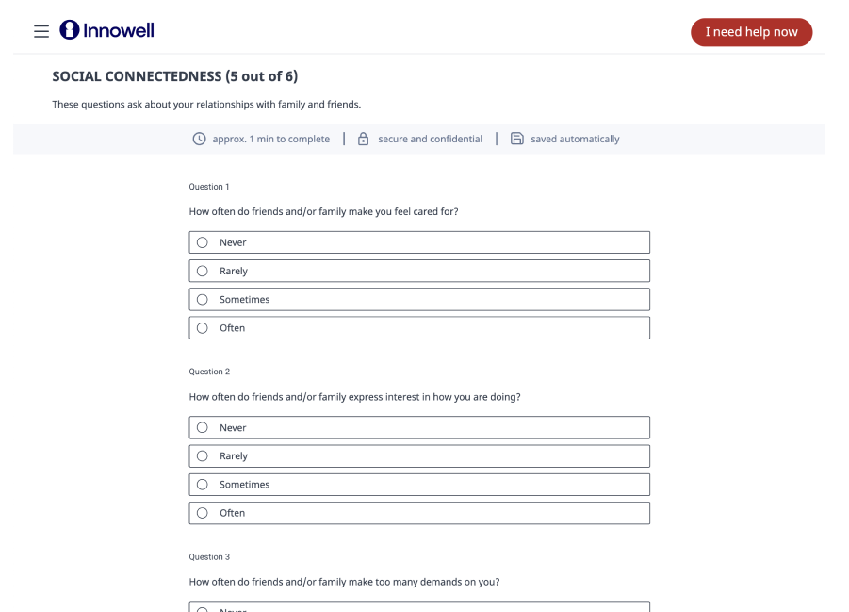Select Never for Question 2
The width and height of the screenshot is (849, 612).
coord(419,428)
